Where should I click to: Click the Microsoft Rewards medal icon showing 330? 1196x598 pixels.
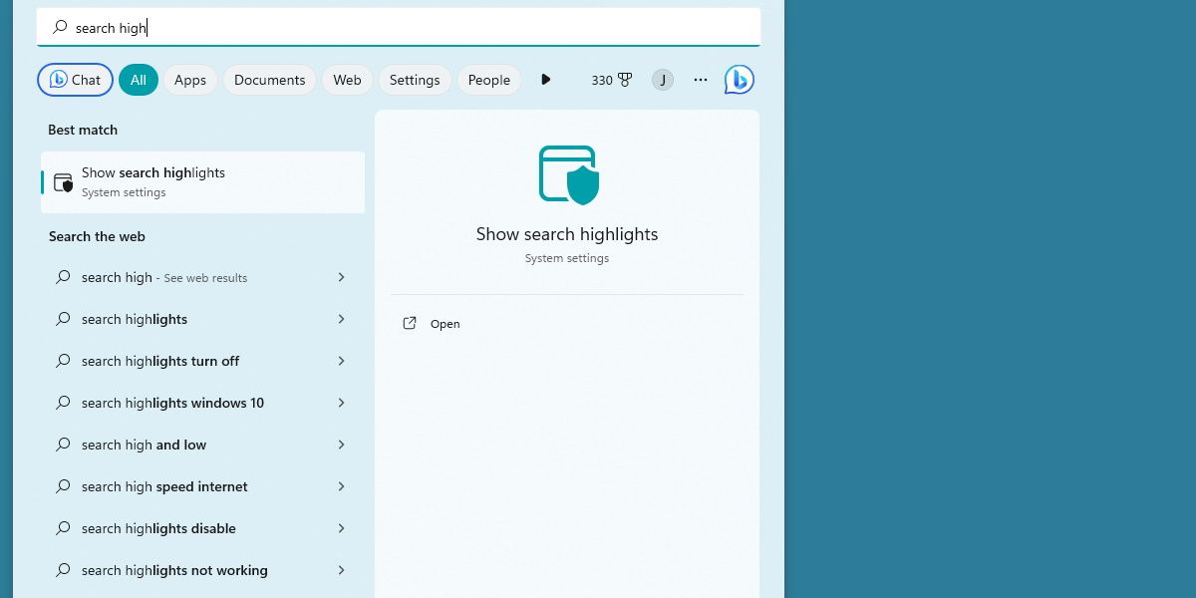624,80
